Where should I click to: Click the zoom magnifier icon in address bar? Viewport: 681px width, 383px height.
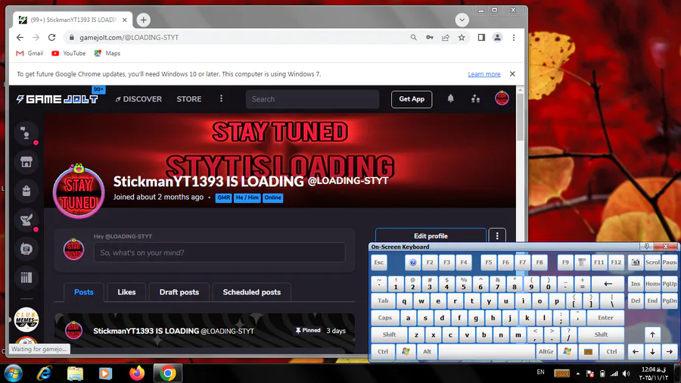pyautogui.click(x=413, y=37)
